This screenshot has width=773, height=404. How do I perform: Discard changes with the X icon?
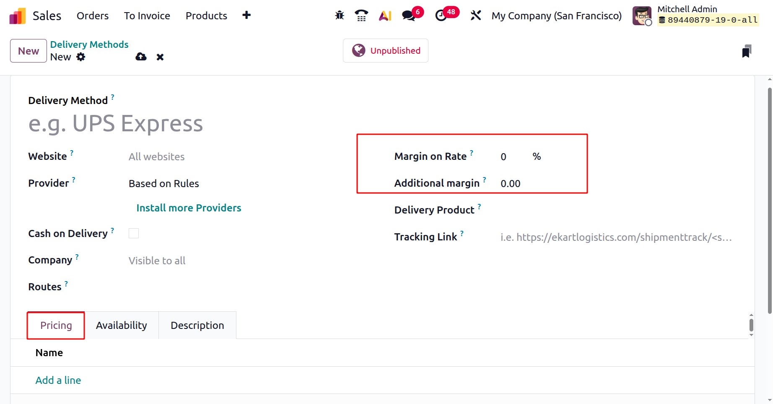coord(160,57)
